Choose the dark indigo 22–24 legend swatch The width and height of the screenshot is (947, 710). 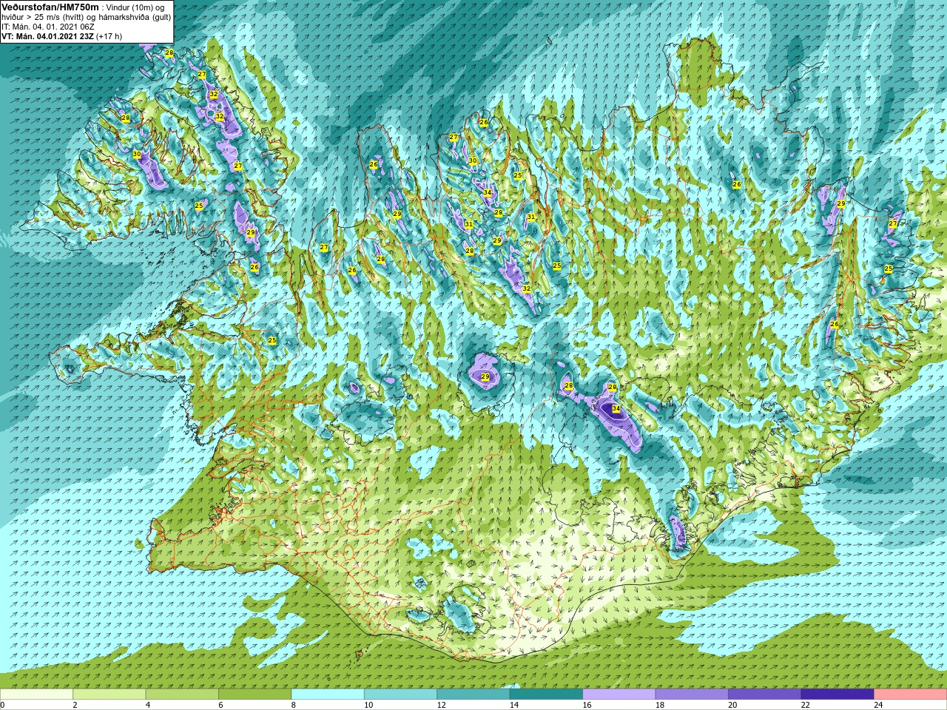(x=838, y=694)
